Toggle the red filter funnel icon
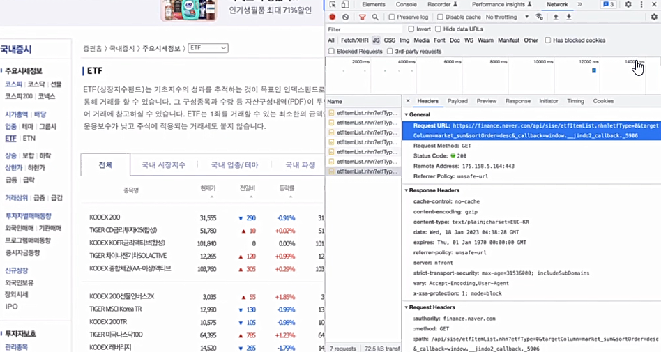 pos(362,17)
